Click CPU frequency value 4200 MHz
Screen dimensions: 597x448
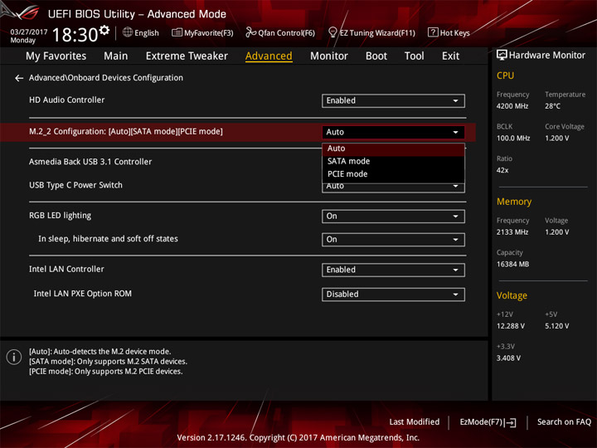click(x=512, y=106)
